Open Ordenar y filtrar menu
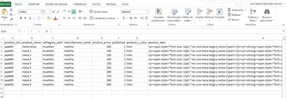The width and height of the screenshot is (286, 98). tap(253, 15)
